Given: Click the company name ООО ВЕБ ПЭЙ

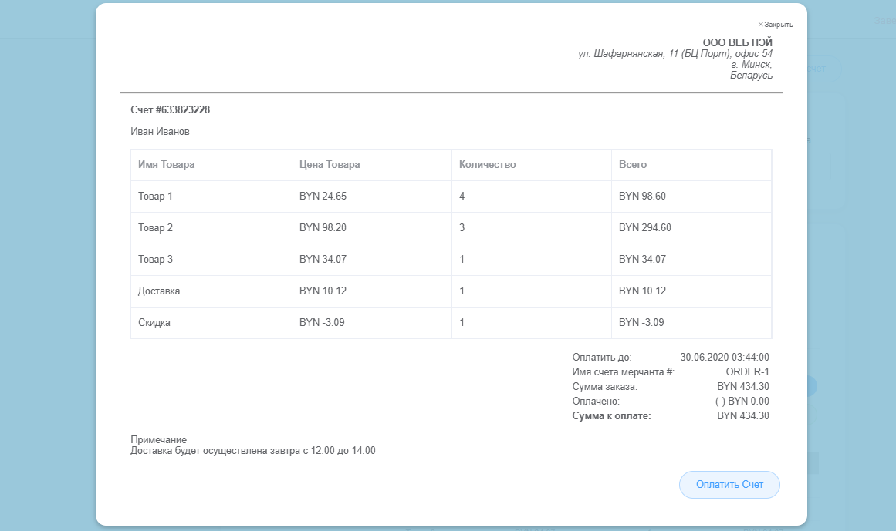Looking at the screenshot, I should pos(737,42).
